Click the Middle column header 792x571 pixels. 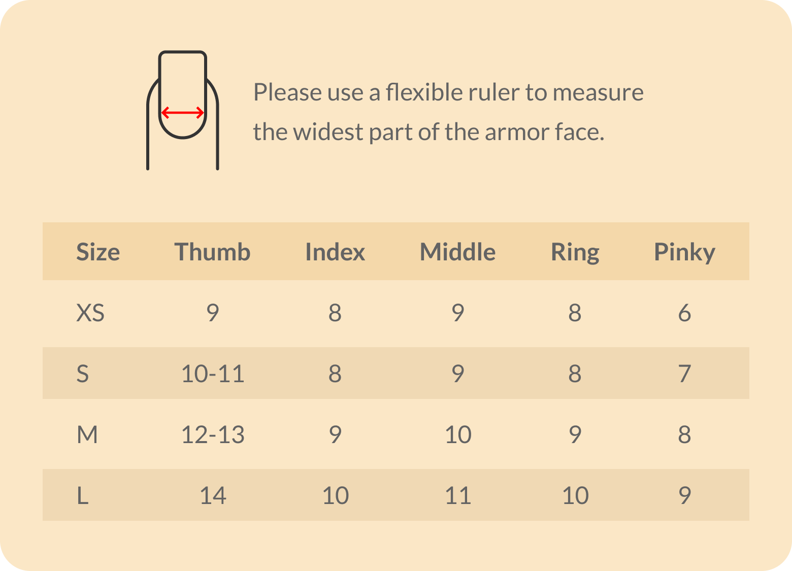point(457,252)
